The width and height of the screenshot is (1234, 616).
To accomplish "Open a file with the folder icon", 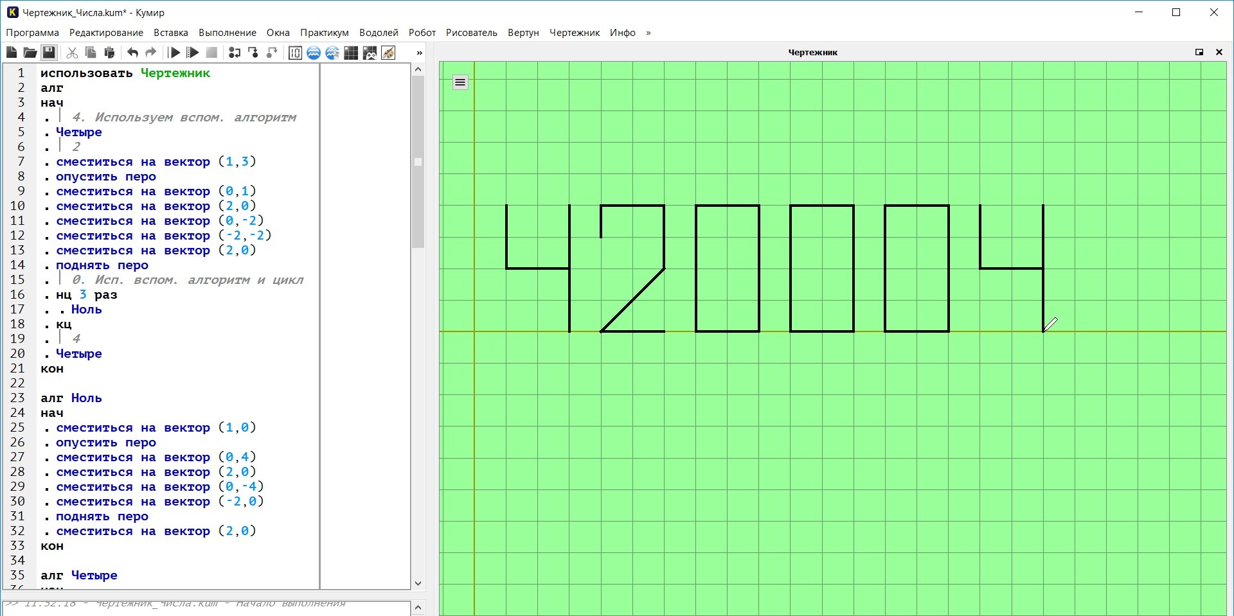I will (30, 53).
